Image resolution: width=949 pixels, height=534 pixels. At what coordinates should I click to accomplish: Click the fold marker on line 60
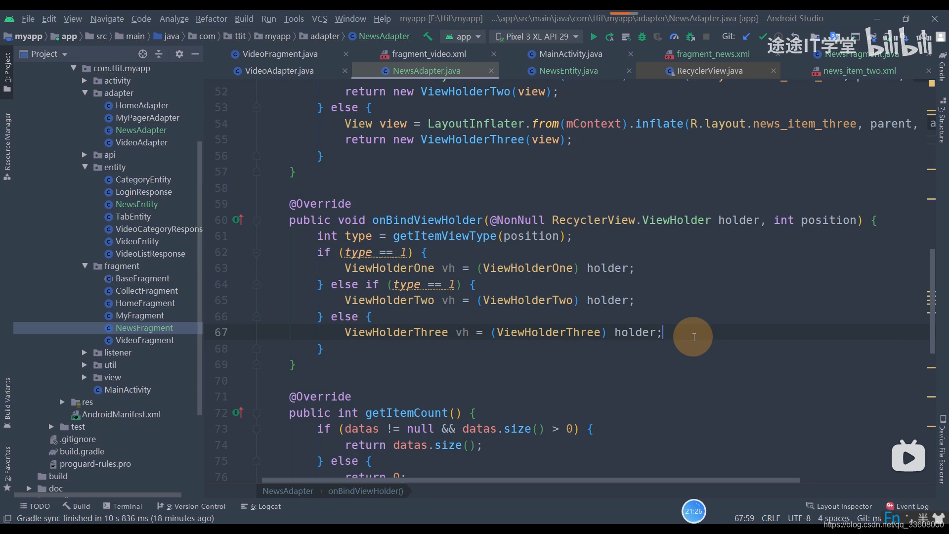click(x=256, y=220)
